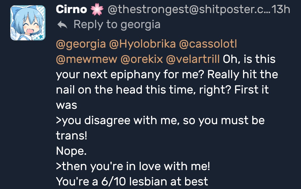301x189 pixels.
Task: Click the ">then you're in love with me!" line
Action: [x=133, y=166]
